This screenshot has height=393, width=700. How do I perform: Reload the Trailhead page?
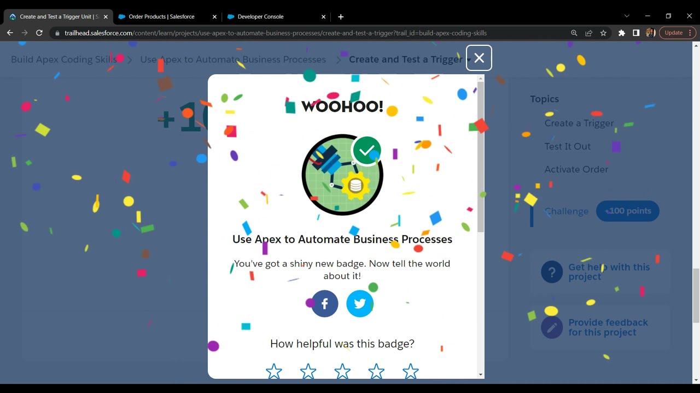(39, 33)
